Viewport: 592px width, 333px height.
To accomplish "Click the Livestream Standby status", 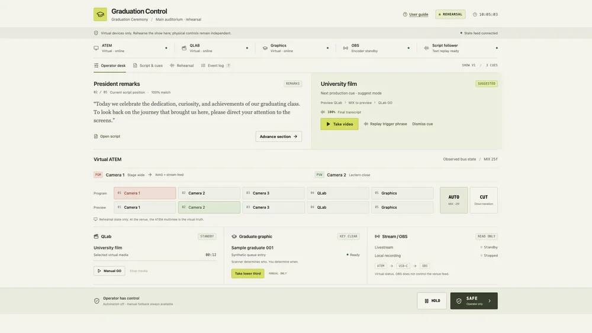I will pyautogui.click(x=489, y=247).
